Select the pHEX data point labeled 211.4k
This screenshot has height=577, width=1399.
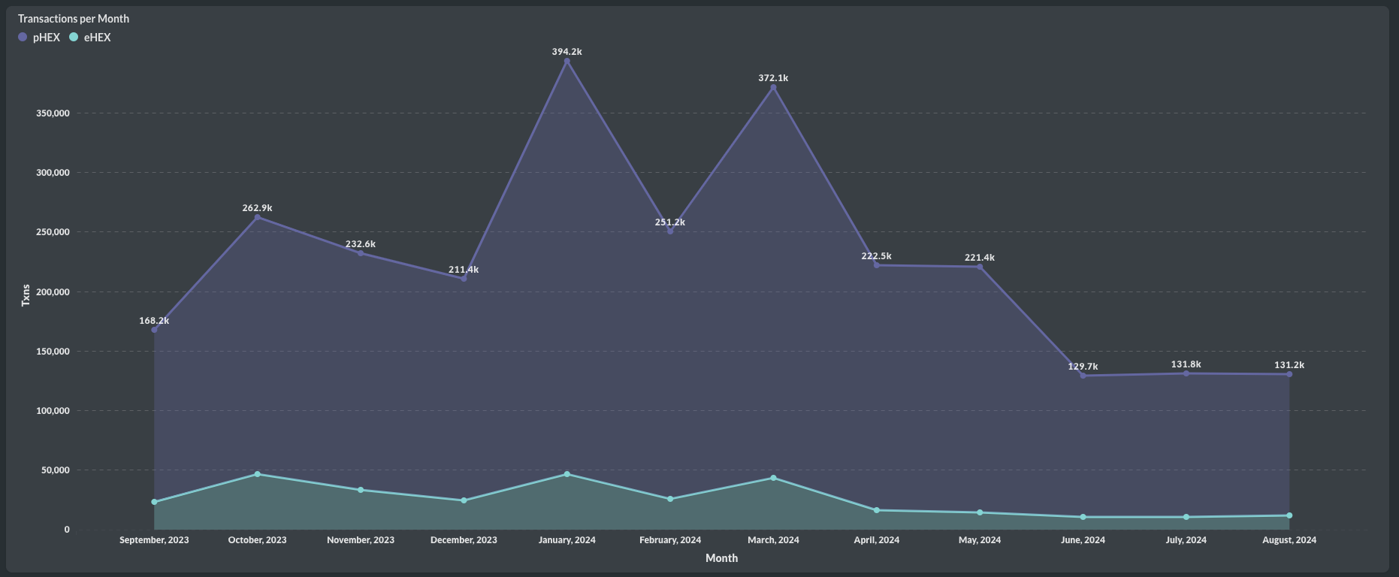464,279
